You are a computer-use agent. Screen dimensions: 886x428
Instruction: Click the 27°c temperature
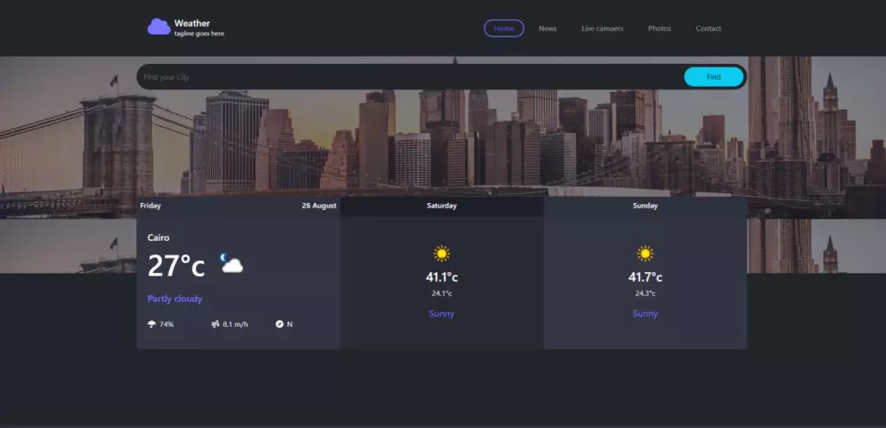pyautogui.click(x=176, y=266)
